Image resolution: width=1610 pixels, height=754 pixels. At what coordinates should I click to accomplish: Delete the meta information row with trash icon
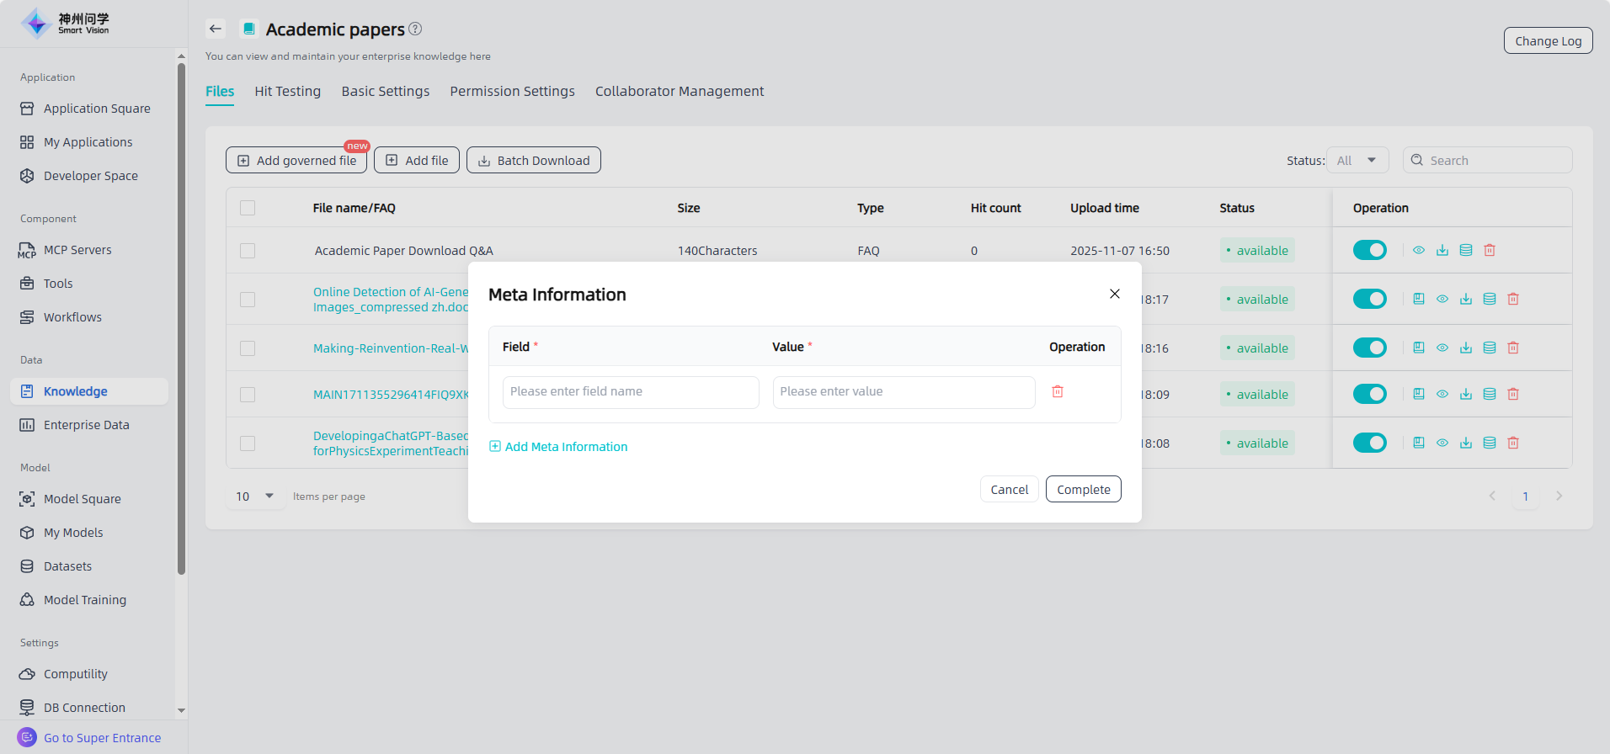click(x=1058, y=391)
